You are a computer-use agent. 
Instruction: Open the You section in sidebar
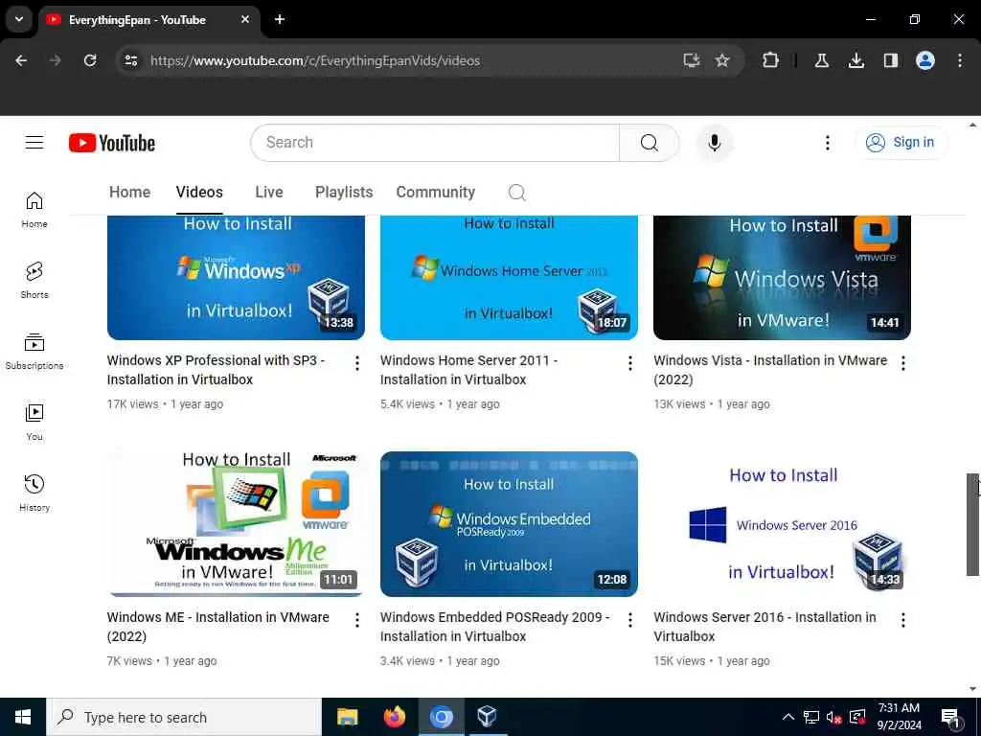[x=34, y=423]
